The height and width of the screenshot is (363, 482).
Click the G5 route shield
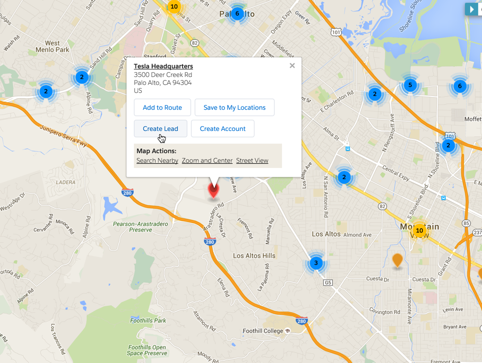click(x=328, y=282)
